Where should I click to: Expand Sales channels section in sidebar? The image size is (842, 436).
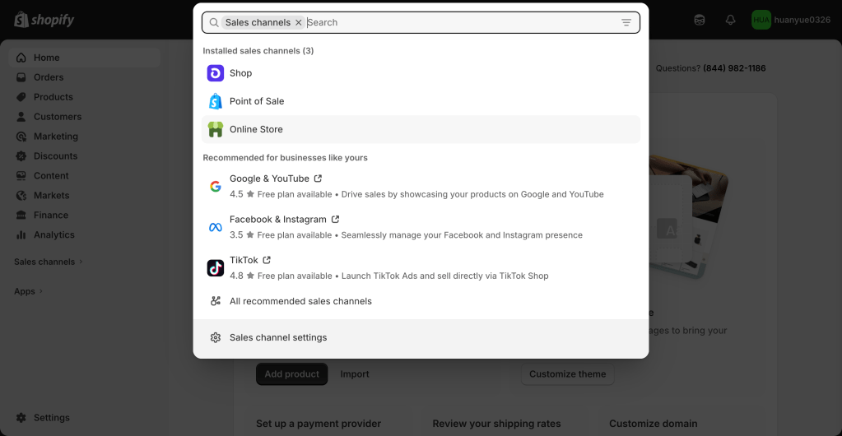(x=49, y=262)
